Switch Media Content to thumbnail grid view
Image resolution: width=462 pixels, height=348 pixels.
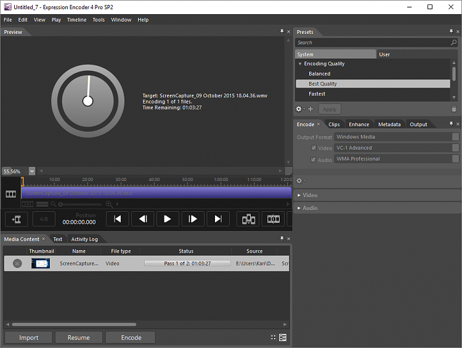[x=273, y=338]
